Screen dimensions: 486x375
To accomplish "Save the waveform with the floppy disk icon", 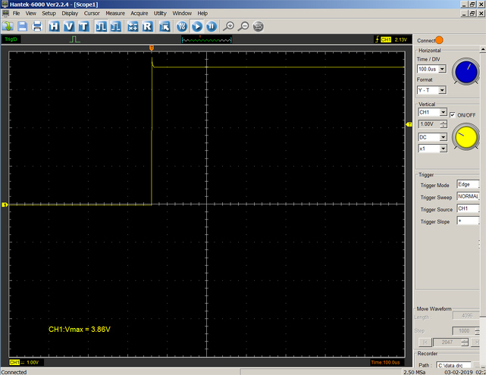I will [x=22, y=27].
